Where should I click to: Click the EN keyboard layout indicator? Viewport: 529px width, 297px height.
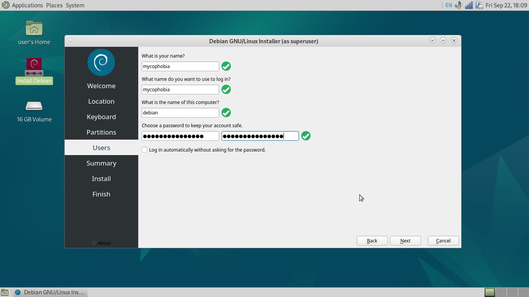pyautogui.click(x=448, y=5)
